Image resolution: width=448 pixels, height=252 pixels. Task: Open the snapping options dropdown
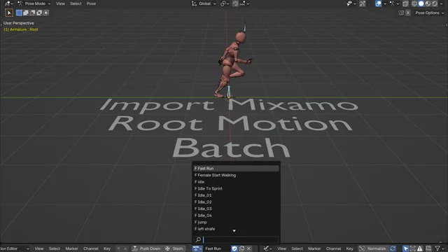[245, 3]
